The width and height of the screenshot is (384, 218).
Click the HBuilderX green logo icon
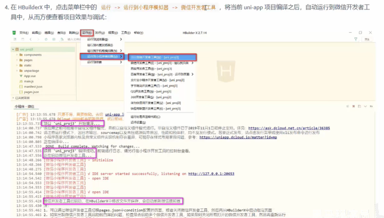(14, 32)
